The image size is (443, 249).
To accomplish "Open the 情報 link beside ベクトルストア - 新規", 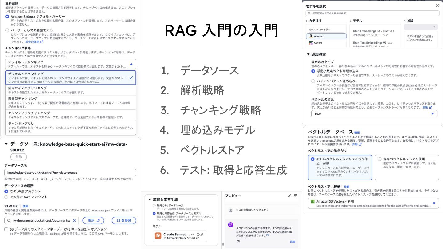I will pos(346,187).
